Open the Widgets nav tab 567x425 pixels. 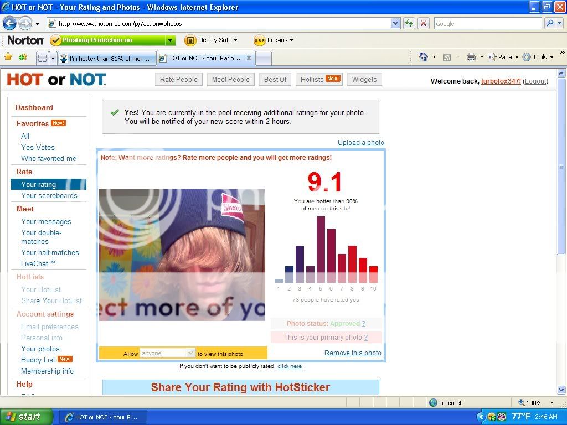pyautogui.click(x=364, y=80)
